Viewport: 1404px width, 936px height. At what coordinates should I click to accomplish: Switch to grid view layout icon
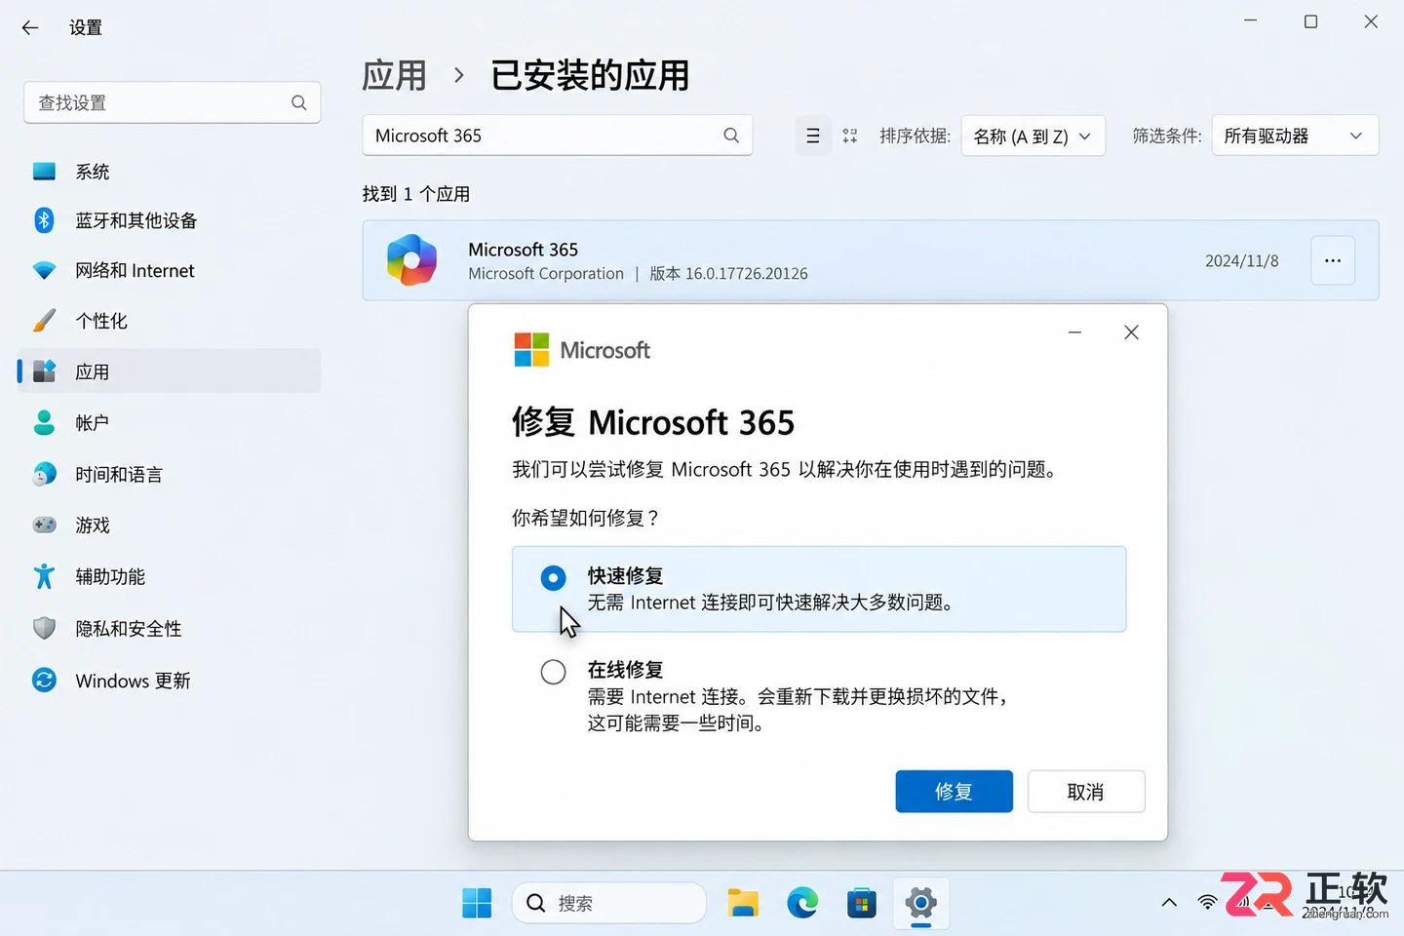click(850, 136)
